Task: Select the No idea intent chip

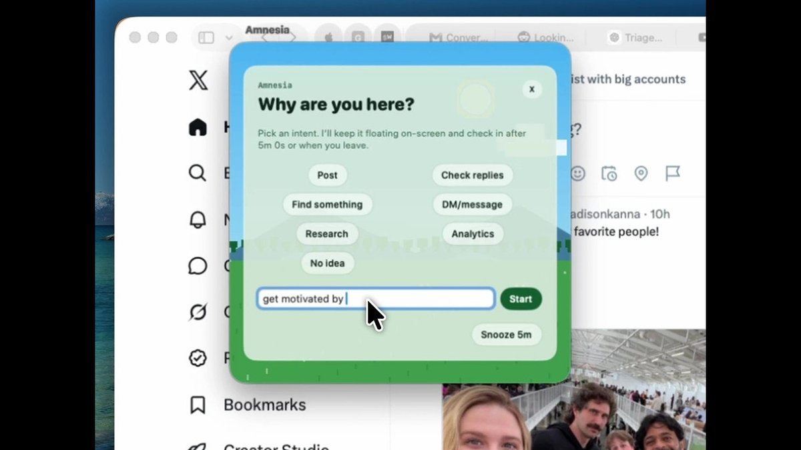Action: click(x=327, y=263)
